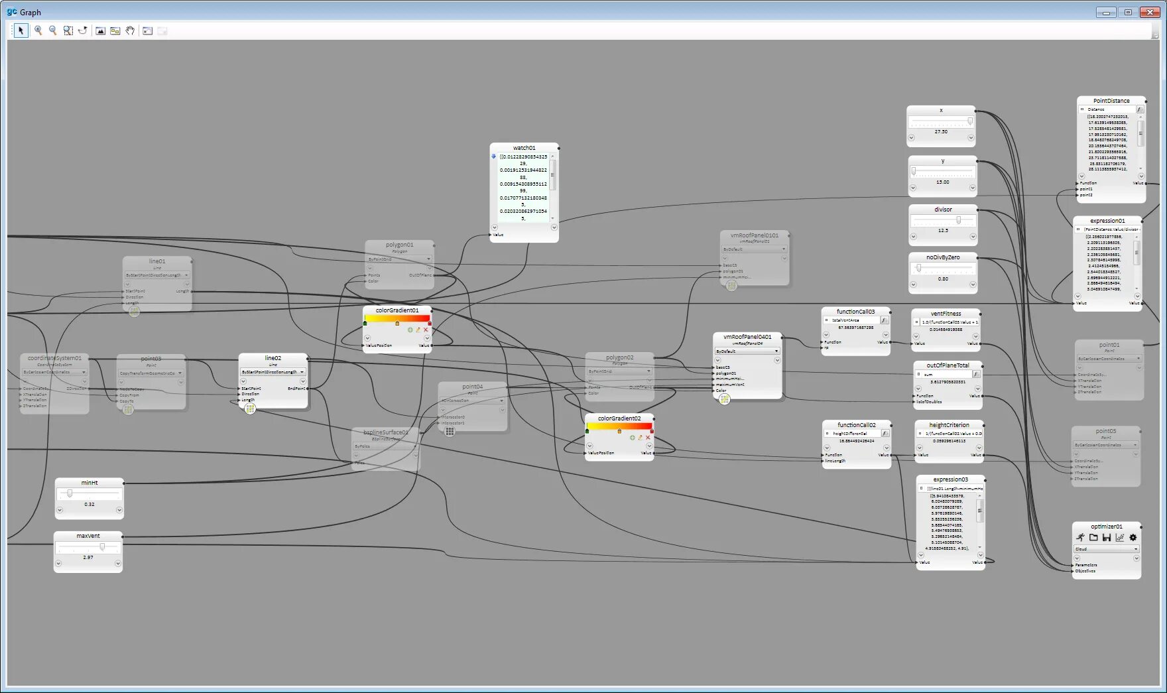The height and width of the screenshot is (693, 1167).
Task: Open the Cloud dropdown on optimizer01
Action: coord(1106,549)
